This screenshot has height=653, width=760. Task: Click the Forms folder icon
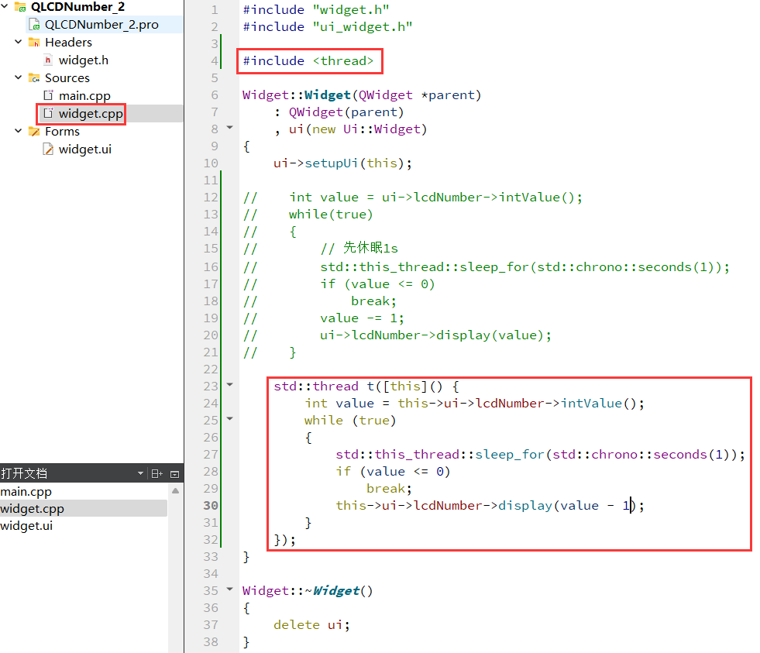(34, 132)
